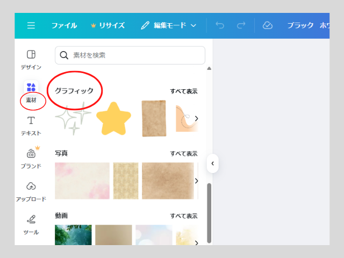
Task: Advance the 写真 row with arrow
Action: (196, 181)
